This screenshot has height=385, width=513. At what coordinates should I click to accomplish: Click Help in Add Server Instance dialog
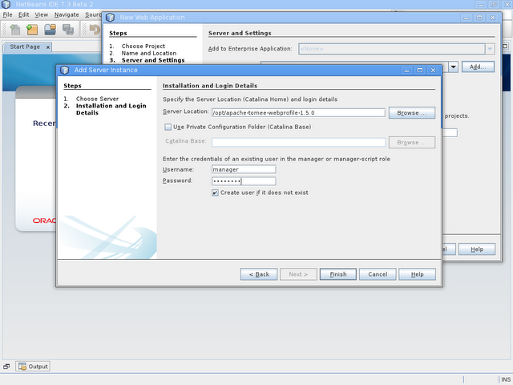click(417, 274)
